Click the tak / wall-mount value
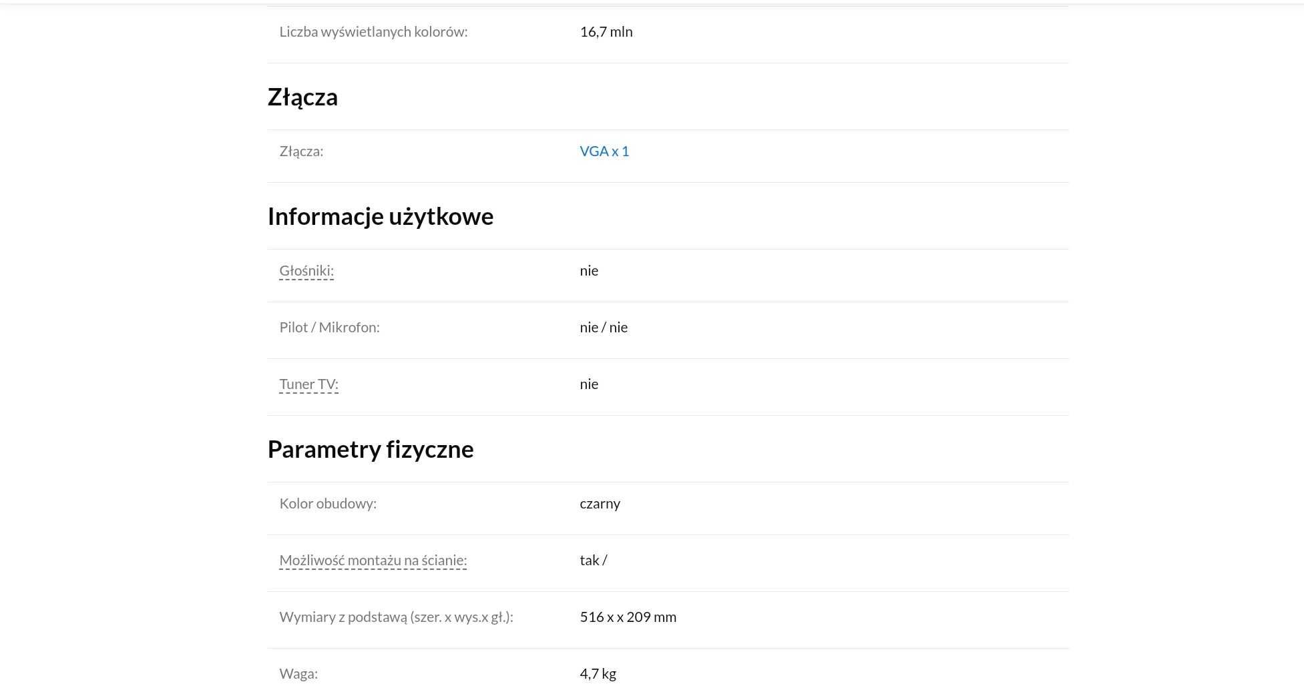 pyautogui.click(x=593, y=561)
